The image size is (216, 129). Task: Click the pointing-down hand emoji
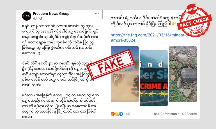(174, 24)
